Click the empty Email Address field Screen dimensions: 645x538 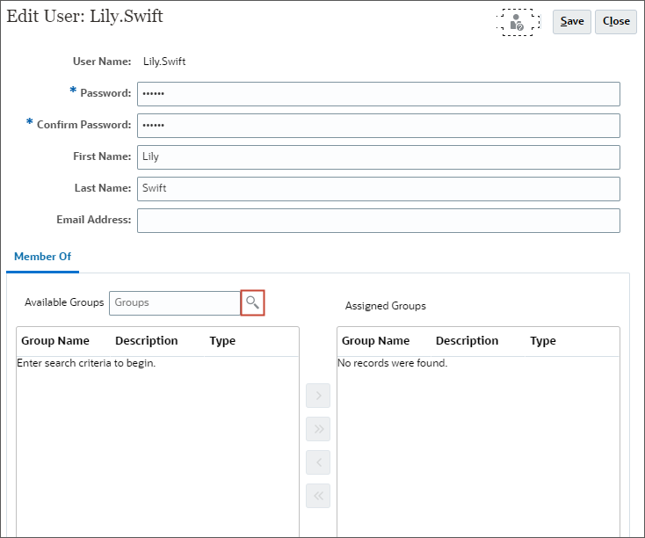[379, 221]
